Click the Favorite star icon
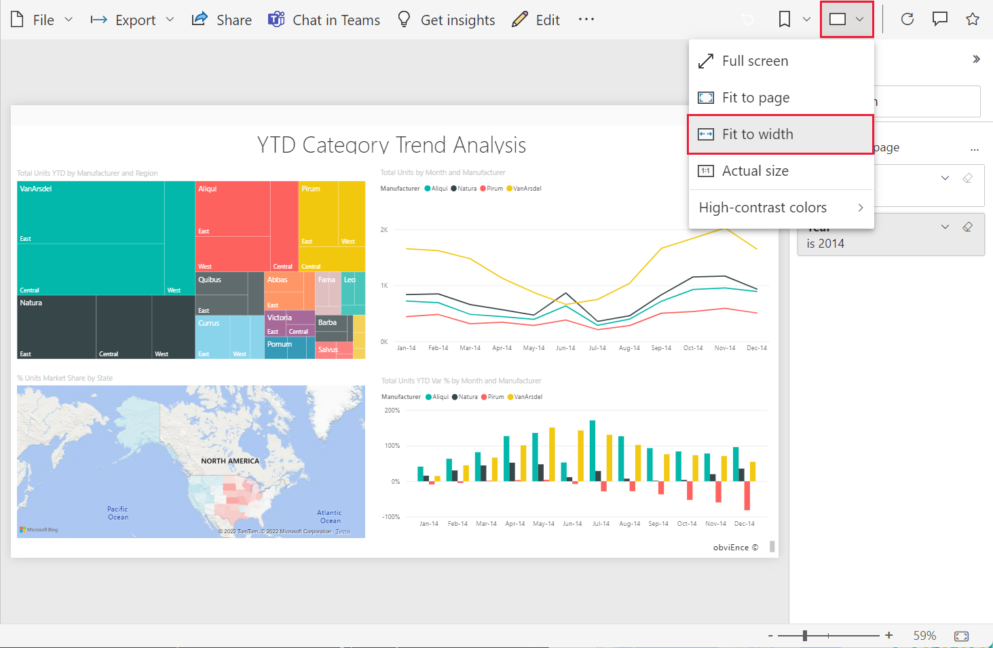The image size is (993, 648). (973, 19)
